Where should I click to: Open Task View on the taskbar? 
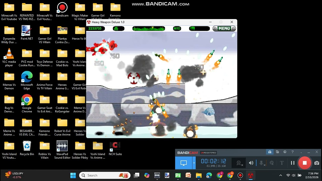coord(137,175)
